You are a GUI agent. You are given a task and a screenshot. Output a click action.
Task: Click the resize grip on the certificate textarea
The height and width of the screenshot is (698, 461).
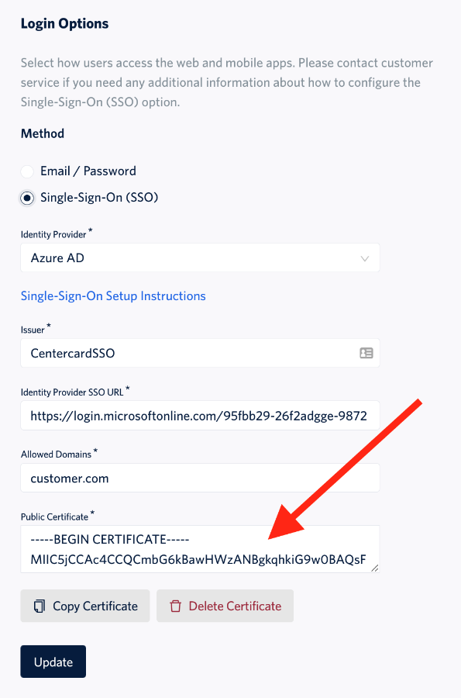[375, 568]
